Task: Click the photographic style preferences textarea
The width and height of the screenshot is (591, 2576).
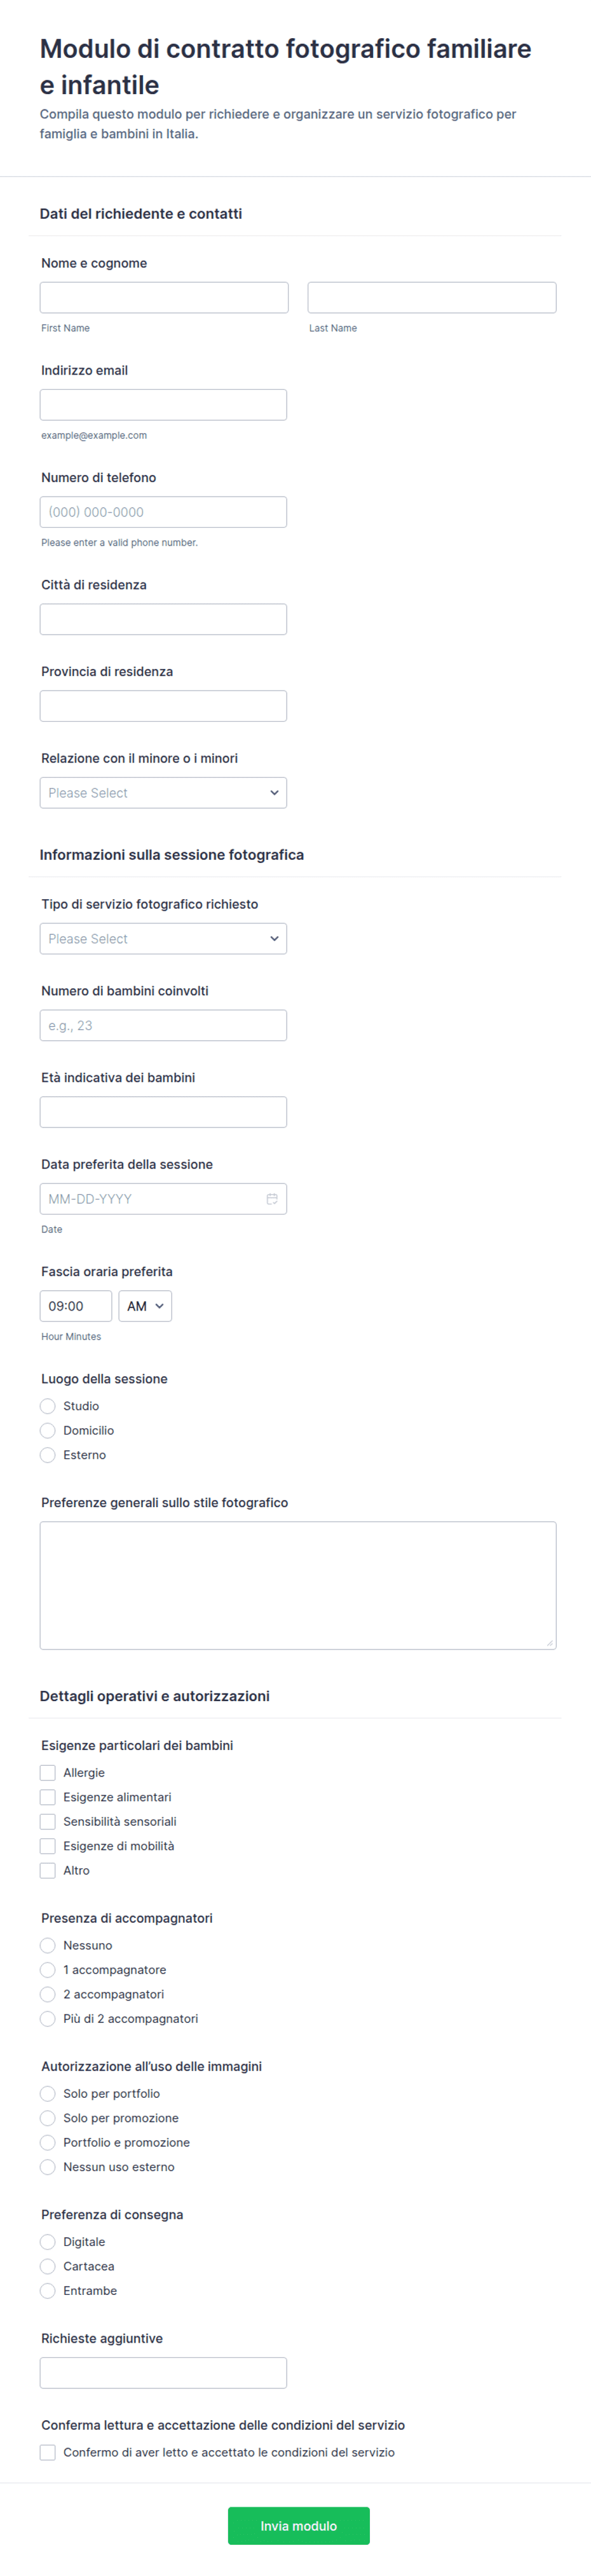Action: (298, 1585)
